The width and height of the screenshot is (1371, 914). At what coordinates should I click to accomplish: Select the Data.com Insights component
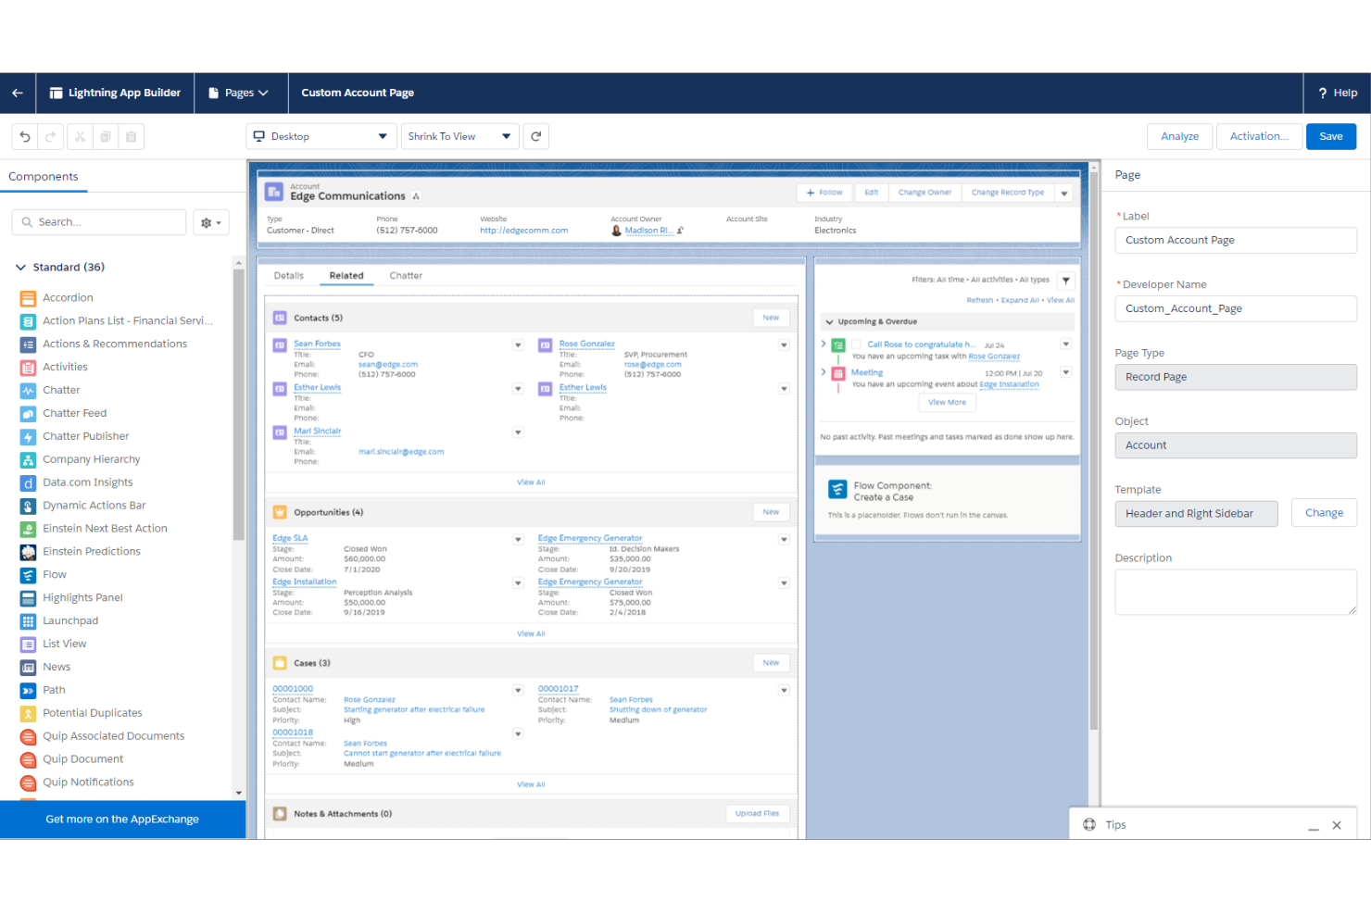(87, 482)
